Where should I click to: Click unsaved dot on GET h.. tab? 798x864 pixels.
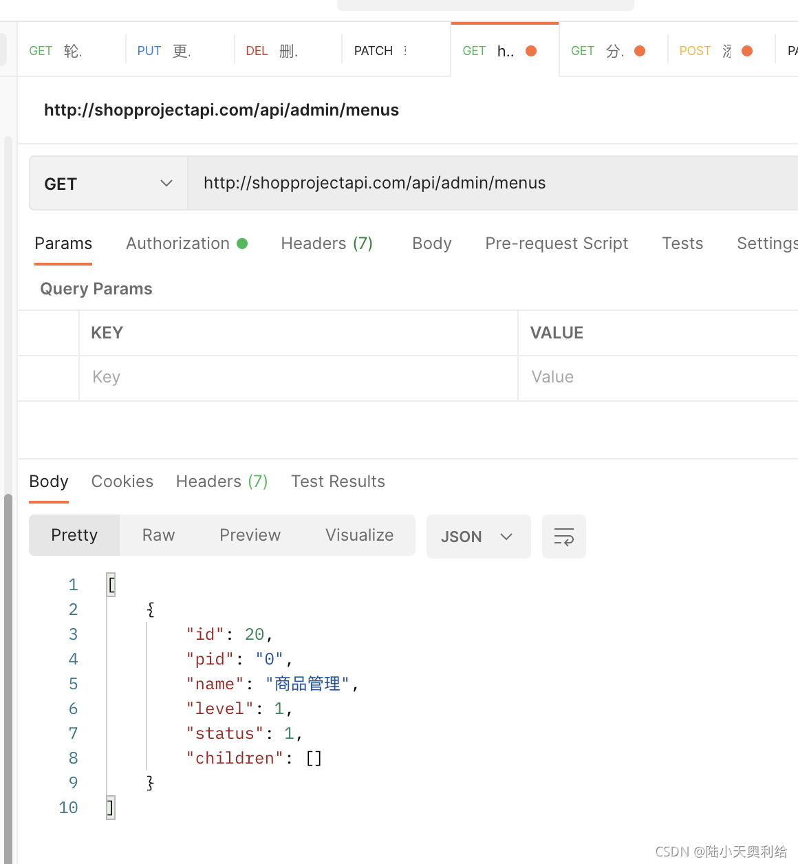531,51
